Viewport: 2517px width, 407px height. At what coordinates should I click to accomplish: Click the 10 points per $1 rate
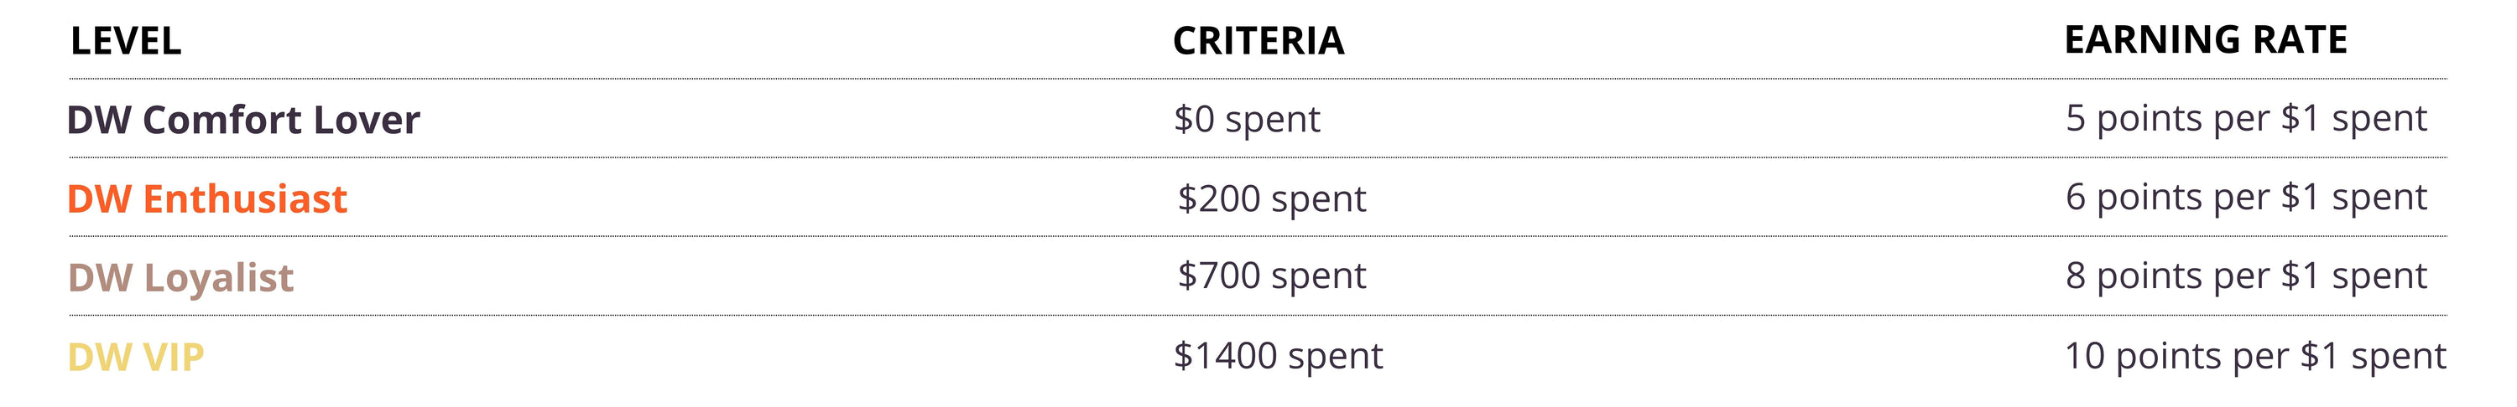point(2254,356)
